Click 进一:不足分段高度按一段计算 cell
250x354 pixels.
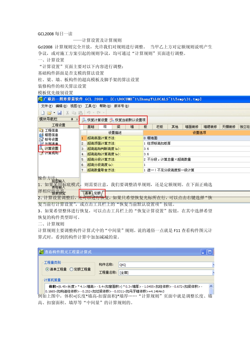click(196, 170)
